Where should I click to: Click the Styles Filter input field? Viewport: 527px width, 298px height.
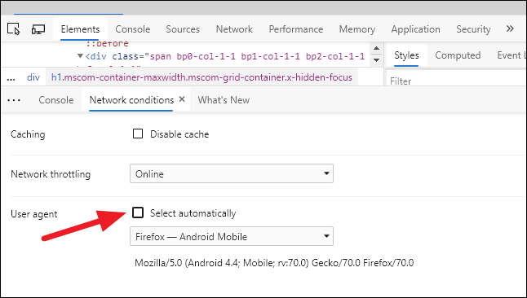(x=457, y=81)
